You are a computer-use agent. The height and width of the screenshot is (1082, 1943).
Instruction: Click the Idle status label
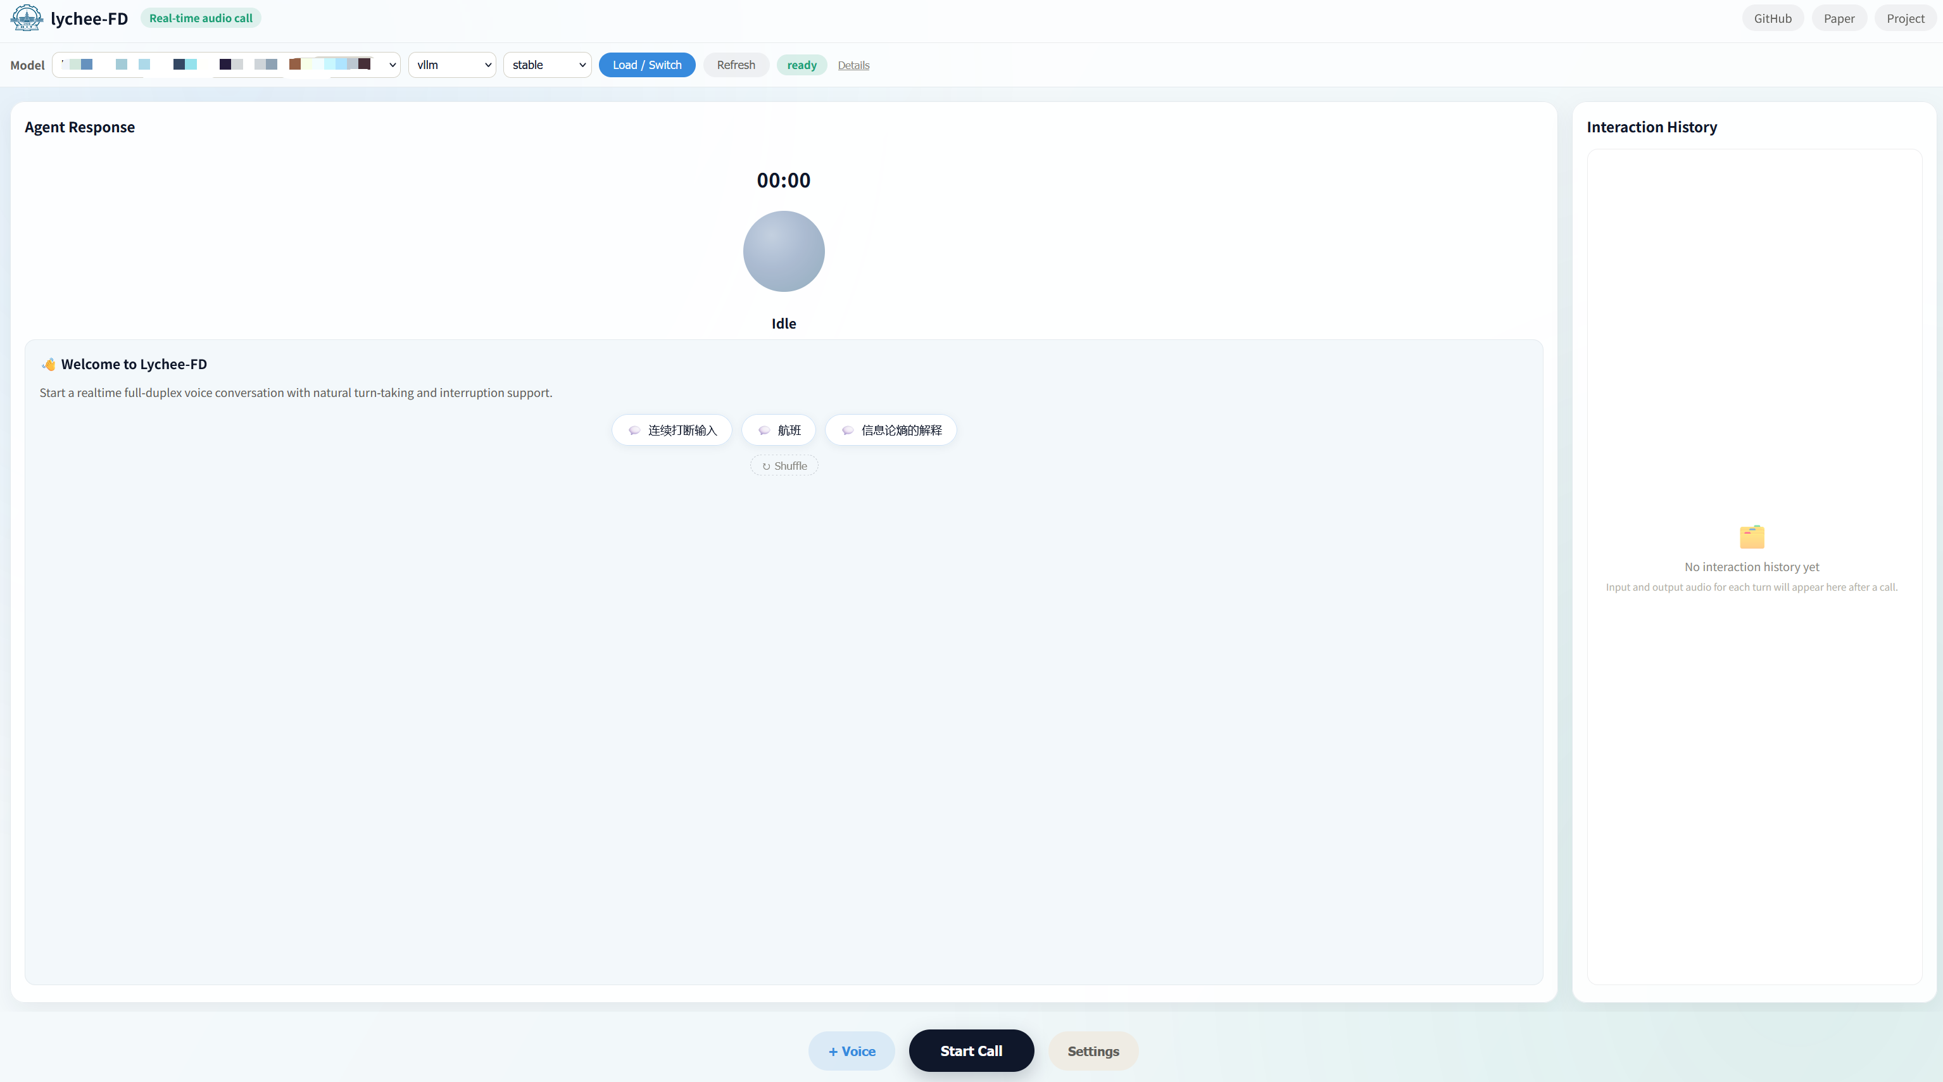(x=784, y=323)
